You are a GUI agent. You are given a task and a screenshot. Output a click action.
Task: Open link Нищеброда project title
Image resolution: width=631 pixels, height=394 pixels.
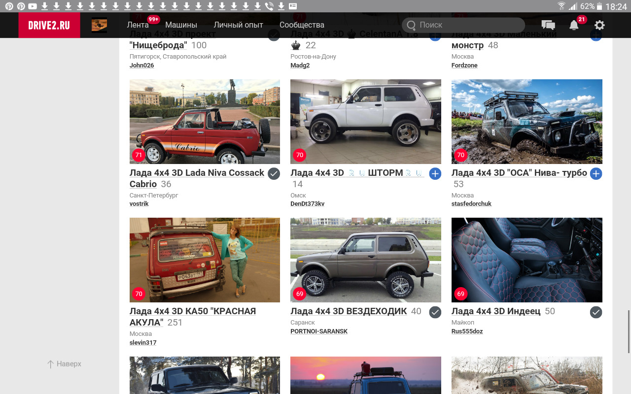[173, 39]
